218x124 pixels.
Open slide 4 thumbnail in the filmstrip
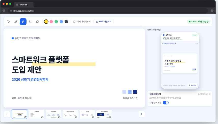coord(70,114)
